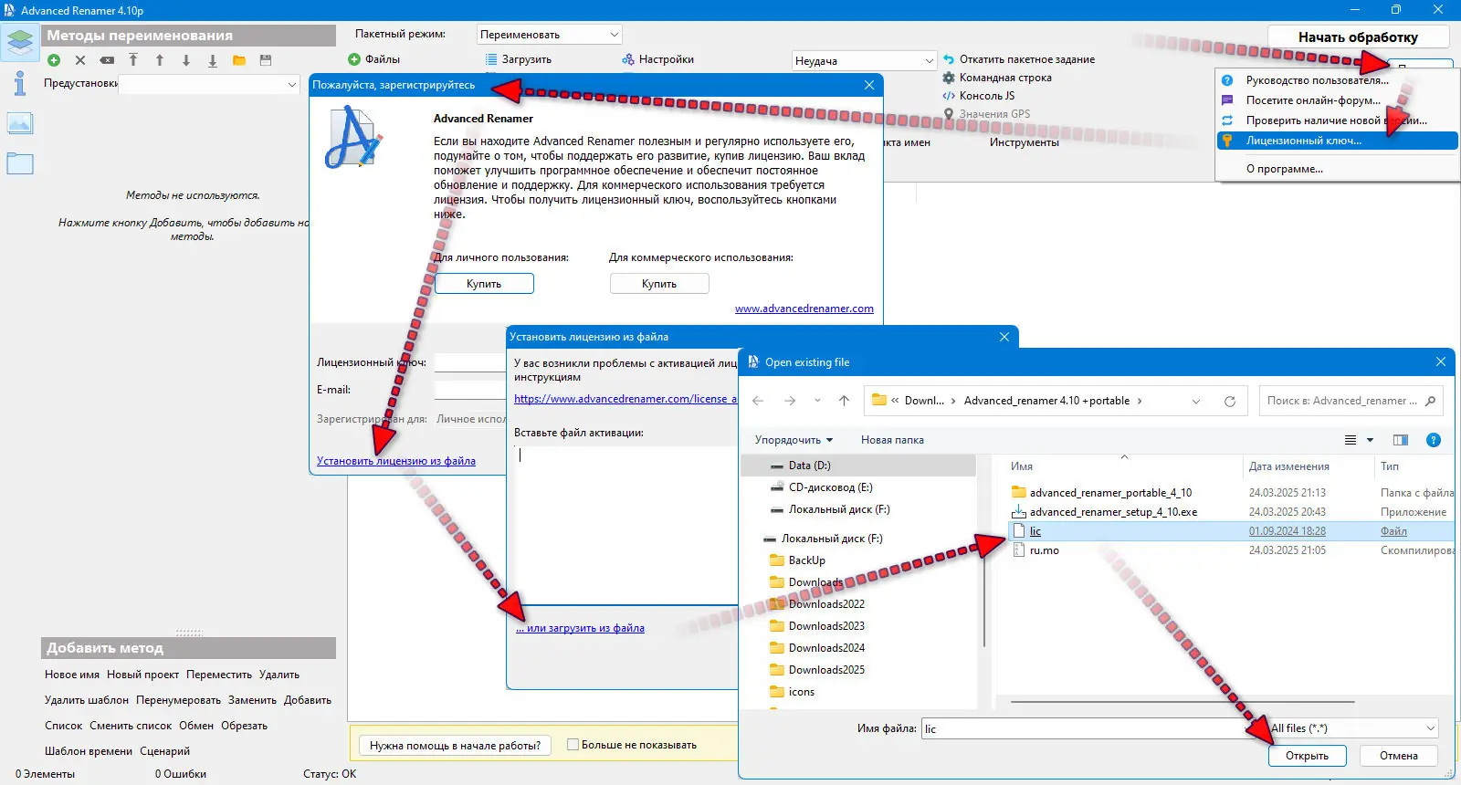Change file list view layout icon
Viewport: 1461px width, 785px height.
pyautogui.click(x=1351, y=440)
